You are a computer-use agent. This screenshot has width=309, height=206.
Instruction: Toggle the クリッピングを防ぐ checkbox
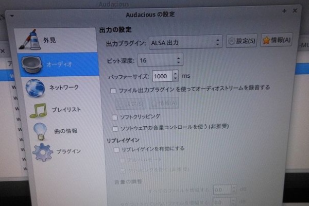pos(123,170)
